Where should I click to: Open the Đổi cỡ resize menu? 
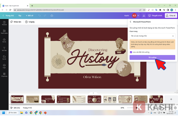point(29,15)
